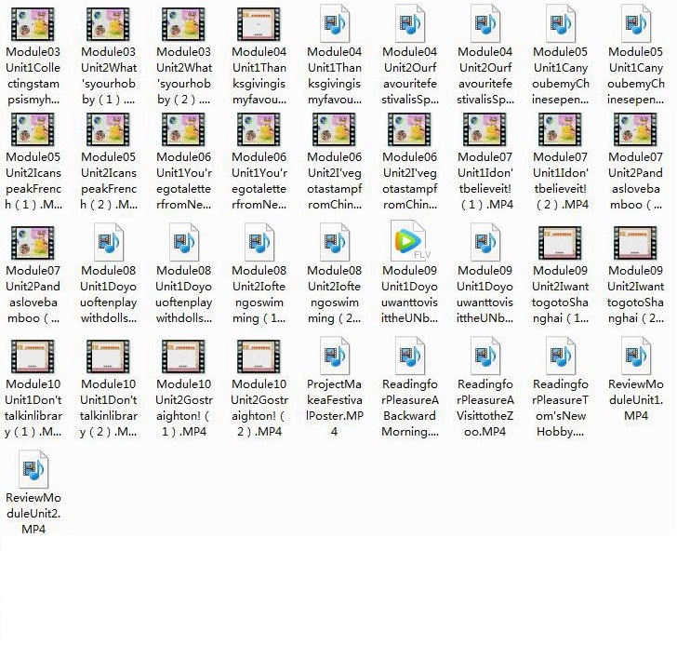Open Module09 Unit2 IwanttogotoShanghai (1) video
Image resolution: width=677 pixels, height=645 pixels.
[x=560, y=243]
